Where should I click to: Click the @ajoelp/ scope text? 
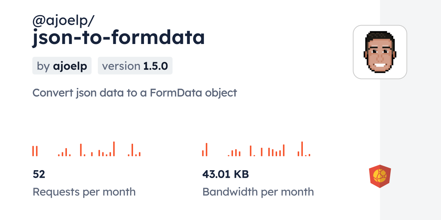click(x=63, y=21)
